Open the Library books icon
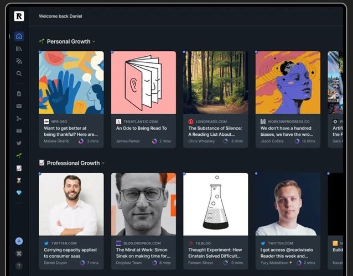Image resolution: width=353 pixels, height=276 pixels. tap(19, 49)
